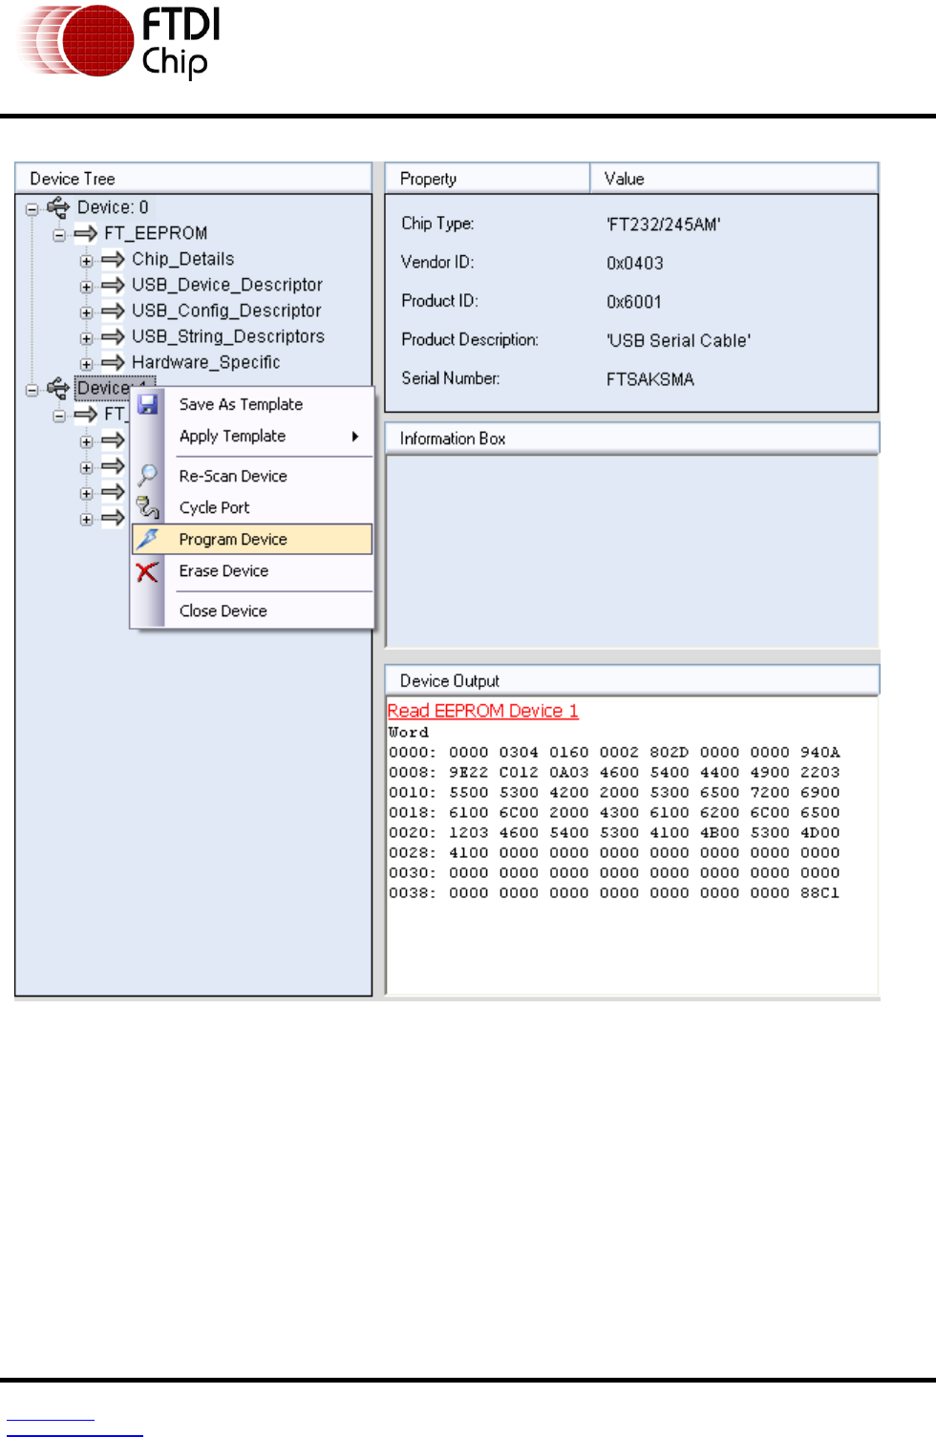Click the 0020: row address in output
The height and width of the screenshot is (1437, 936).
click(412, 832)
